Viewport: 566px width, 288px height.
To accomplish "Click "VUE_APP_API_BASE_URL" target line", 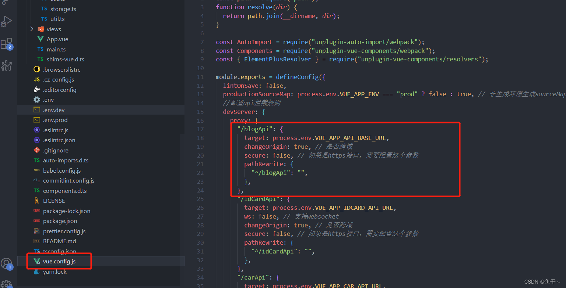I will (x=317, y=138).
